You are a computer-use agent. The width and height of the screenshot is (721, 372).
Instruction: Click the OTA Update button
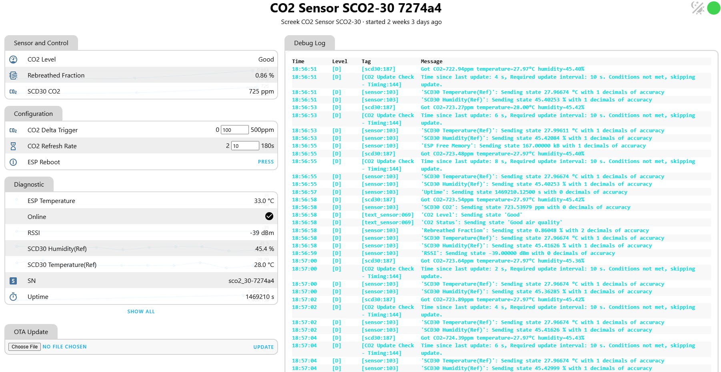263,347
